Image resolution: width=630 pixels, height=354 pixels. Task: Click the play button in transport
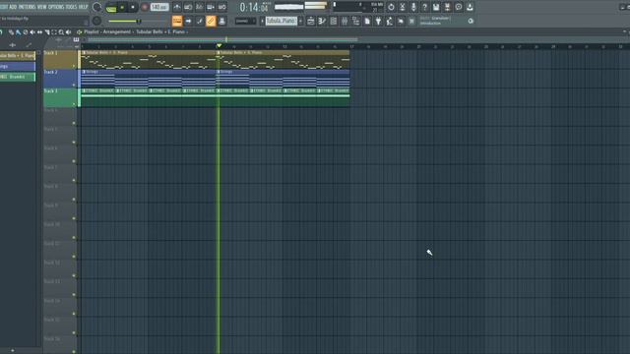tap(122, 7)
